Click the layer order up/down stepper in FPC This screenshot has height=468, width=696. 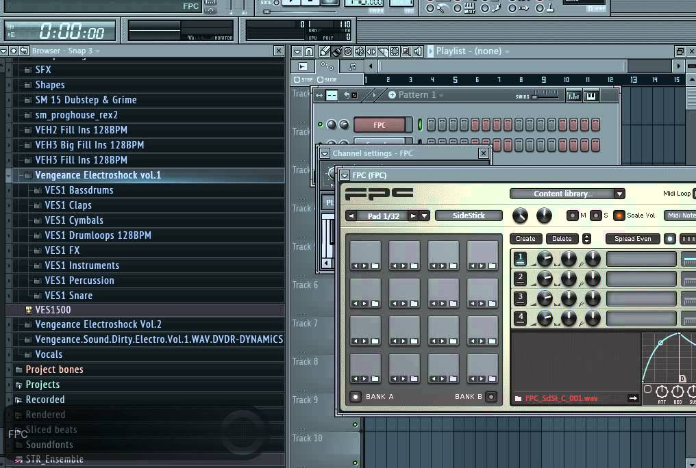tap(586, 239)
